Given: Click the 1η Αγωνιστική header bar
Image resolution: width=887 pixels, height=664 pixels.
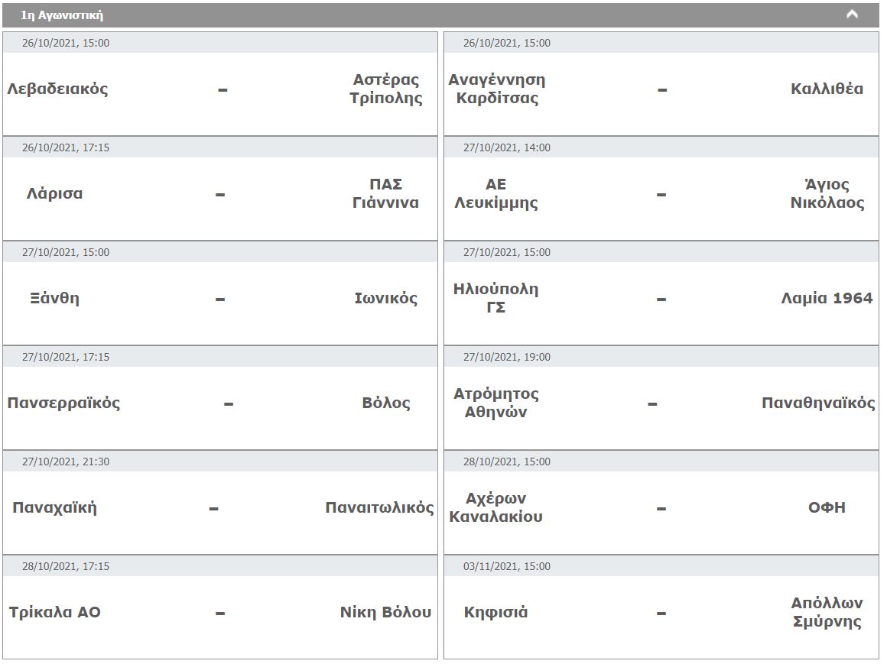Looking at the screenshot, I should click(x=440, y=15).
